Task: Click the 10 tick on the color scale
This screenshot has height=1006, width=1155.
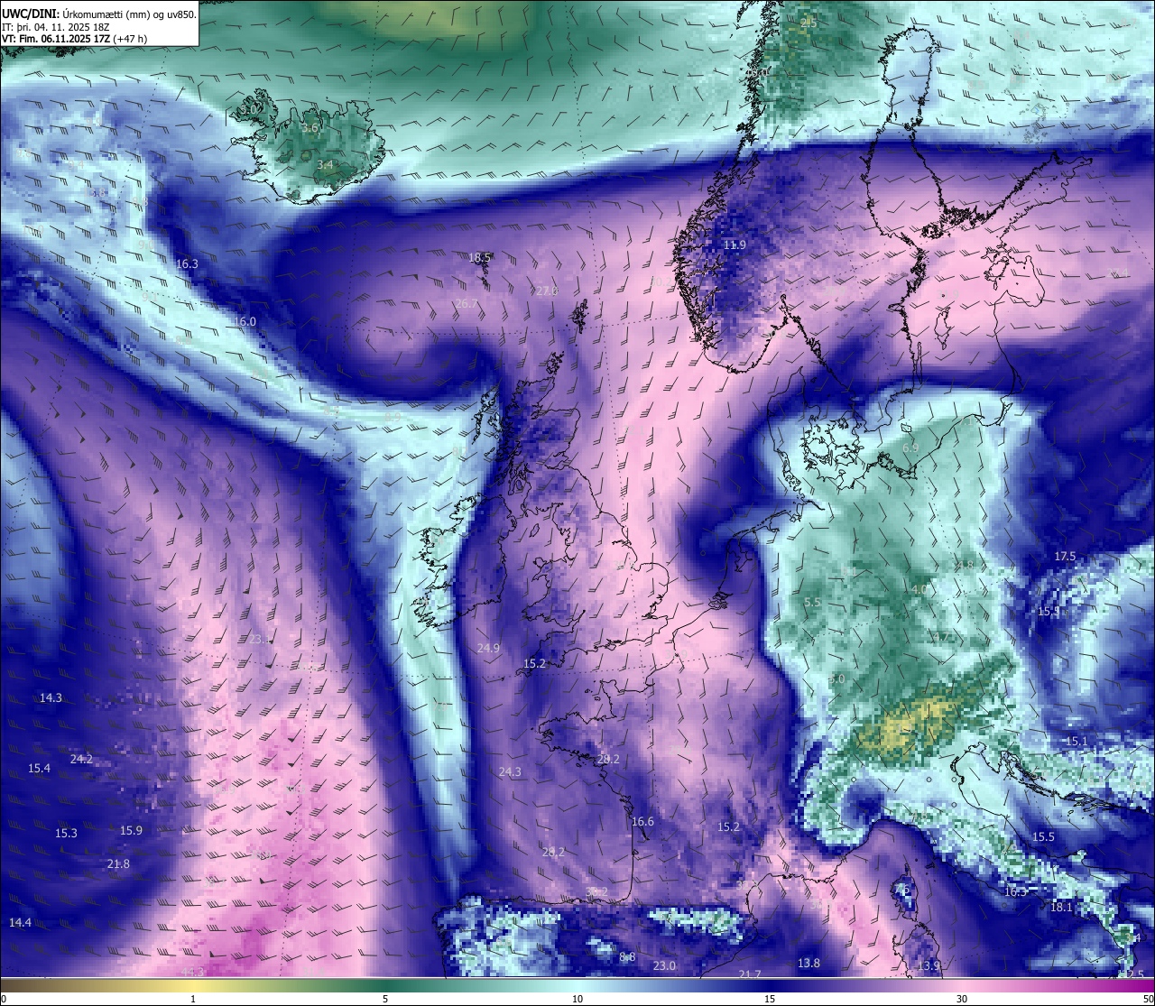Action: [577, 999]
